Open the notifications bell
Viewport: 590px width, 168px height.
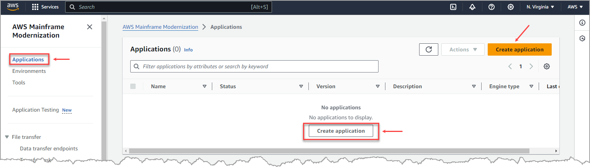(x=472, y=7)
